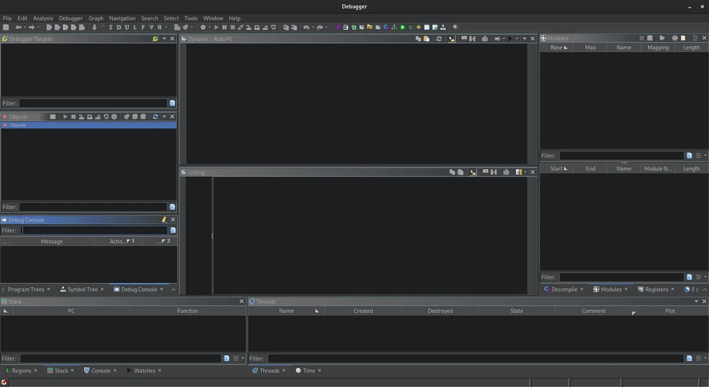
Task: Switch to the Time tab
Action: 309,371
